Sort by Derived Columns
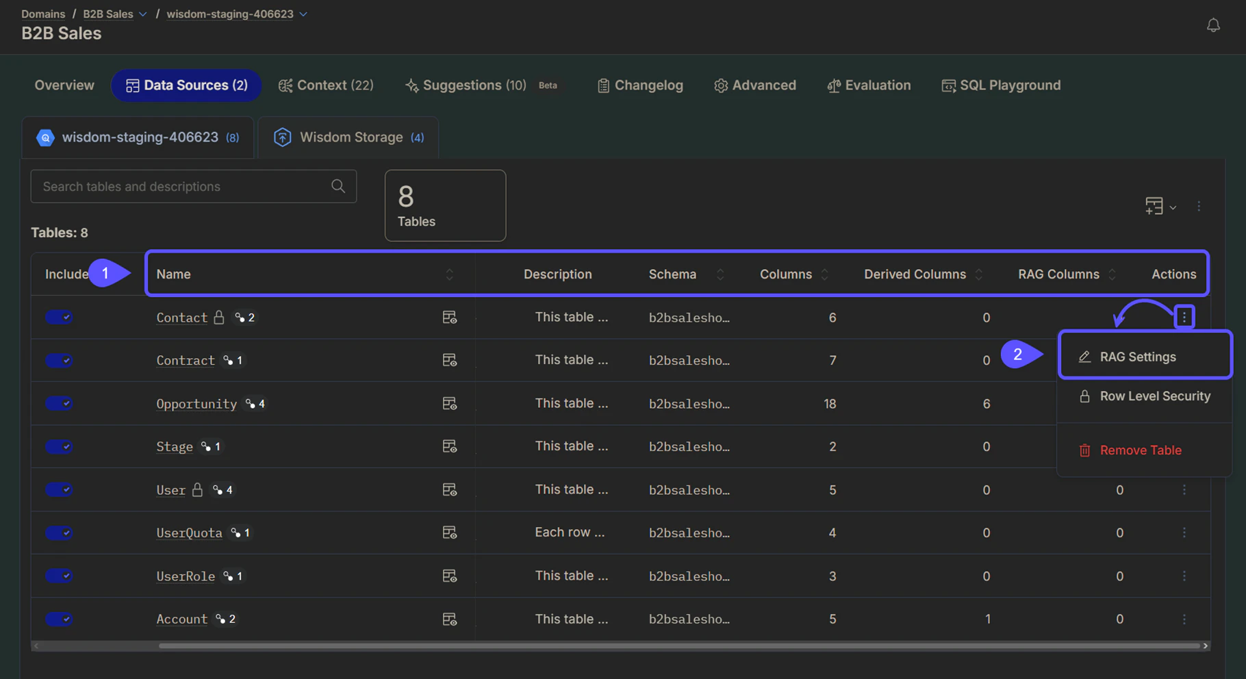This screenshot has width=1246, height=679. coord(979,274)
